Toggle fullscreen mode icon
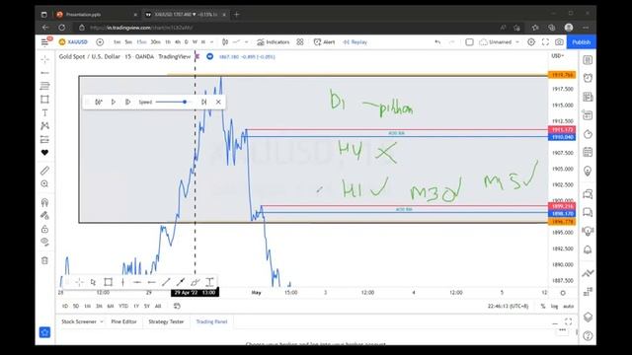The height and width of the screenshot is (355, 632). (545, 41)
